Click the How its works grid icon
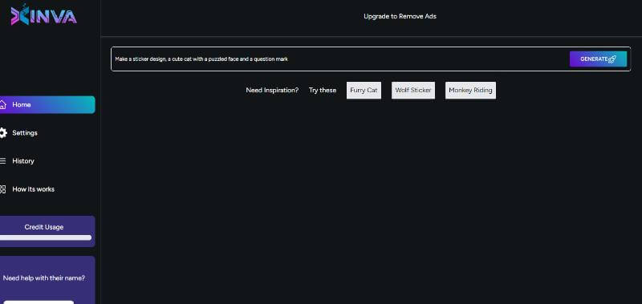Viewport: 642px width, 304px height. pyautogui.click(x=3, y=189)
